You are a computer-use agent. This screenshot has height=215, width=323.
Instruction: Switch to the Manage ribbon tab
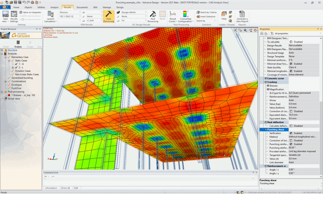click(107, 7)
